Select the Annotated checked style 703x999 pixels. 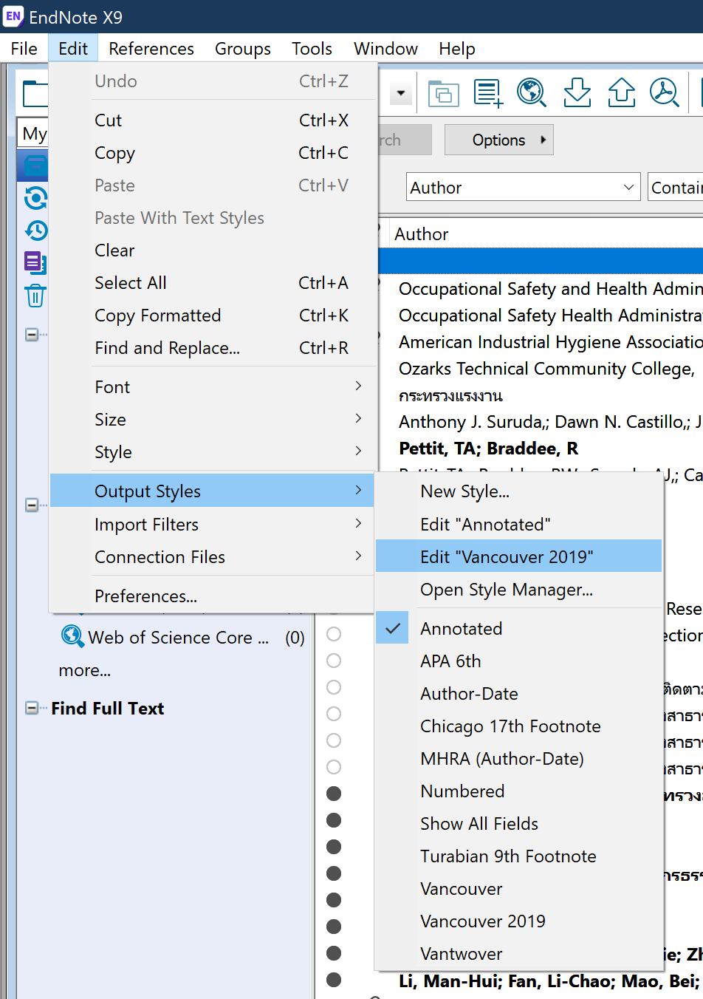pyautogui.click(x=518, y=629)
